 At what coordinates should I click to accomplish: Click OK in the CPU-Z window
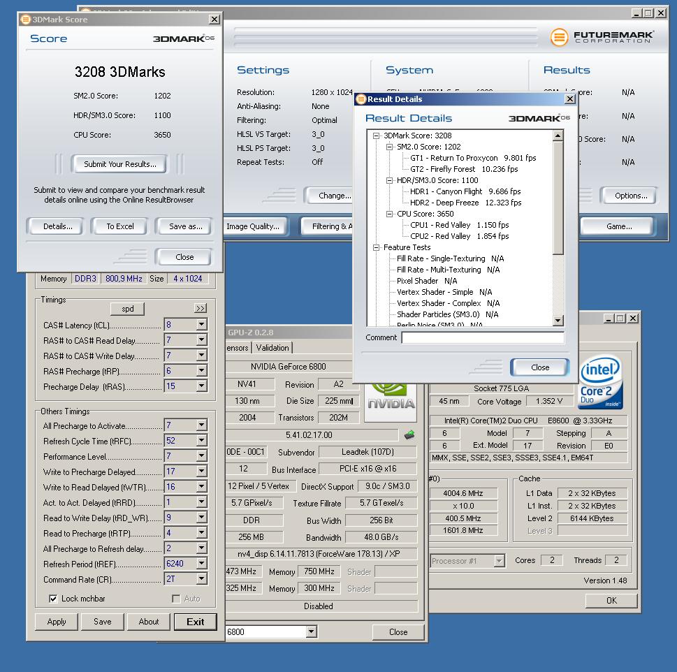click(611, 600)
